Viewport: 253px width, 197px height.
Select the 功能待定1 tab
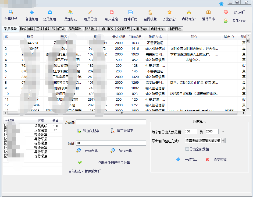(x=140, y=29)
